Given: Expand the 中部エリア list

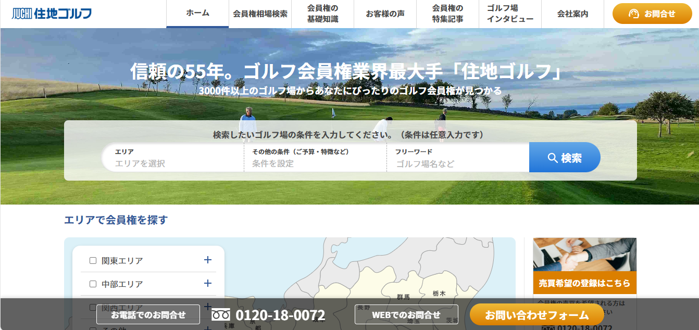Looking at the screenshot, I should [208, 283].
